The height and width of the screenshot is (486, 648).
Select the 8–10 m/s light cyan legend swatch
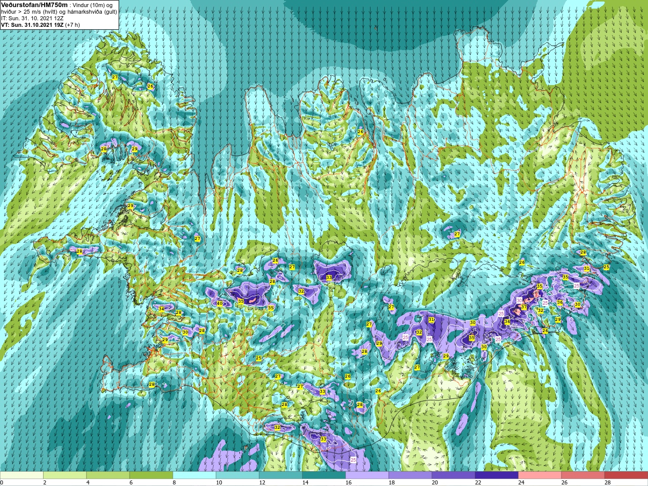[x=194, y=475]
